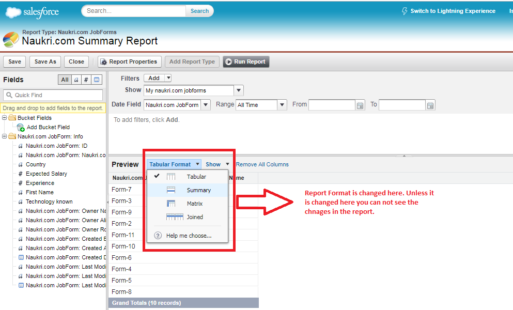Viewport: 513px width, 310px height.
Task: Filter fields by number type icon
Action: click(x=86, y=80)
